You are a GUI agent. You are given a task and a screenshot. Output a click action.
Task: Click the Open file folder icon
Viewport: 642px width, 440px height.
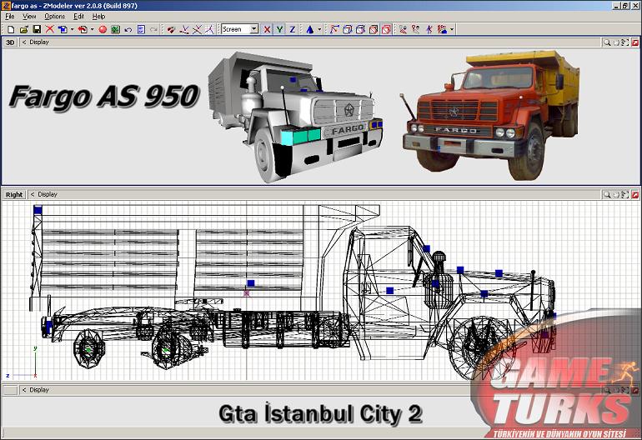click(x=23, y=29)
